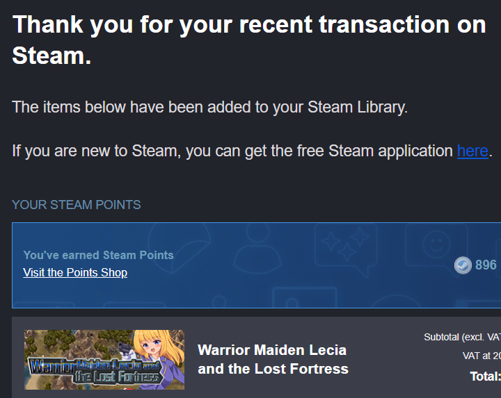501x398 pixels.
Task: Open the 'here' Steam application link
Action: [472, 151]
